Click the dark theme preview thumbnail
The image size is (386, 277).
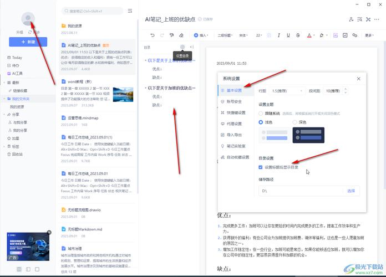(x=308, y=135)
